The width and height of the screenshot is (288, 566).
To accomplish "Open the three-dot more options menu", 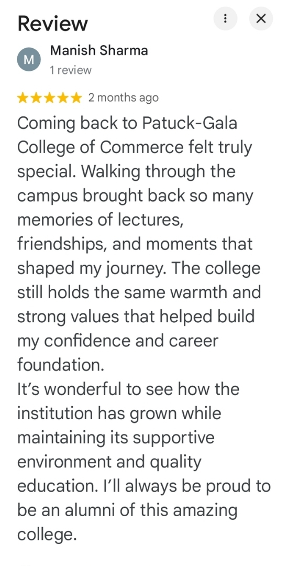I will [225, 18].
